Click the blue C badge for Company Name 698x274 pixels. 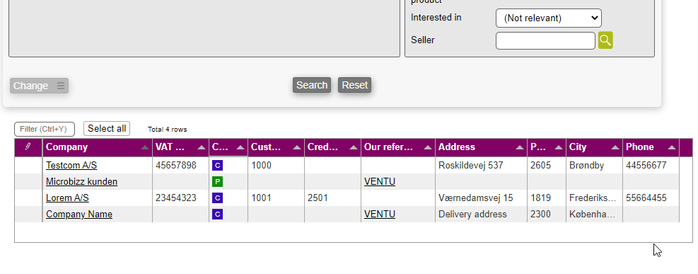(217, 215)
